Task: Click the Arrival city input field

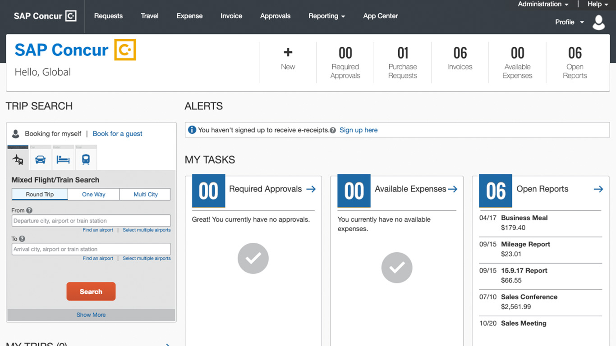Action: [91, 249]
